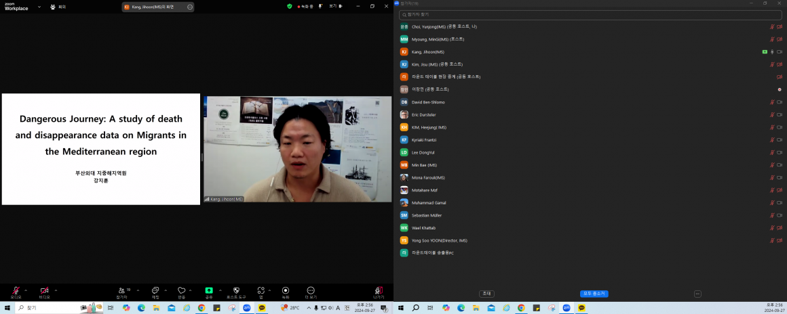Viewport: 787px width, 314px height.
Task: Unmute audio with the 오디오 microphone button
Action: point(16,290)
